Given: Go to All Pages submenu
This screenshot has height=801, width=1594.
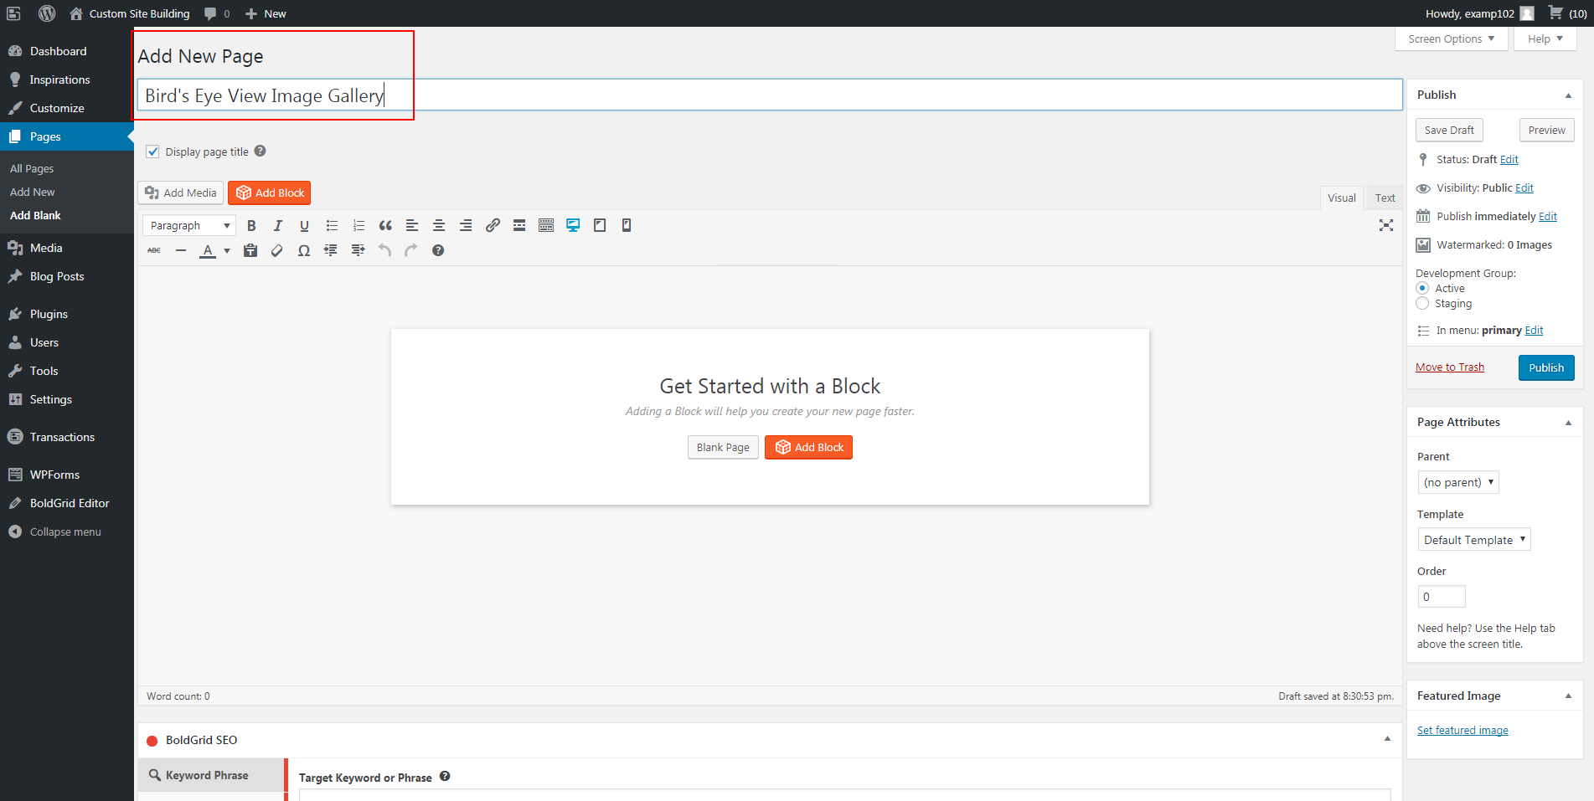Looking at the screenshot, I should pyautogui.click(x=32, y=168).
